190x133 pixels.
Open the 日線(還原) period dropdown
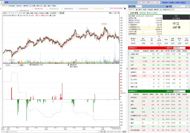pyautogui.click(x=54, y=13)
